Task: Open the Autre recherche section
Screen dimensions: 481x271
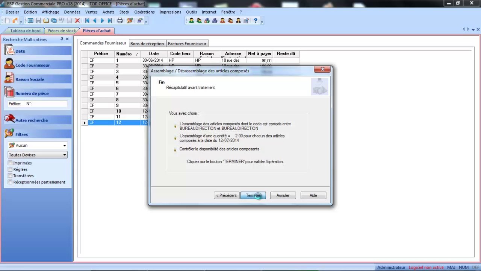Action: tap(38, 120)
